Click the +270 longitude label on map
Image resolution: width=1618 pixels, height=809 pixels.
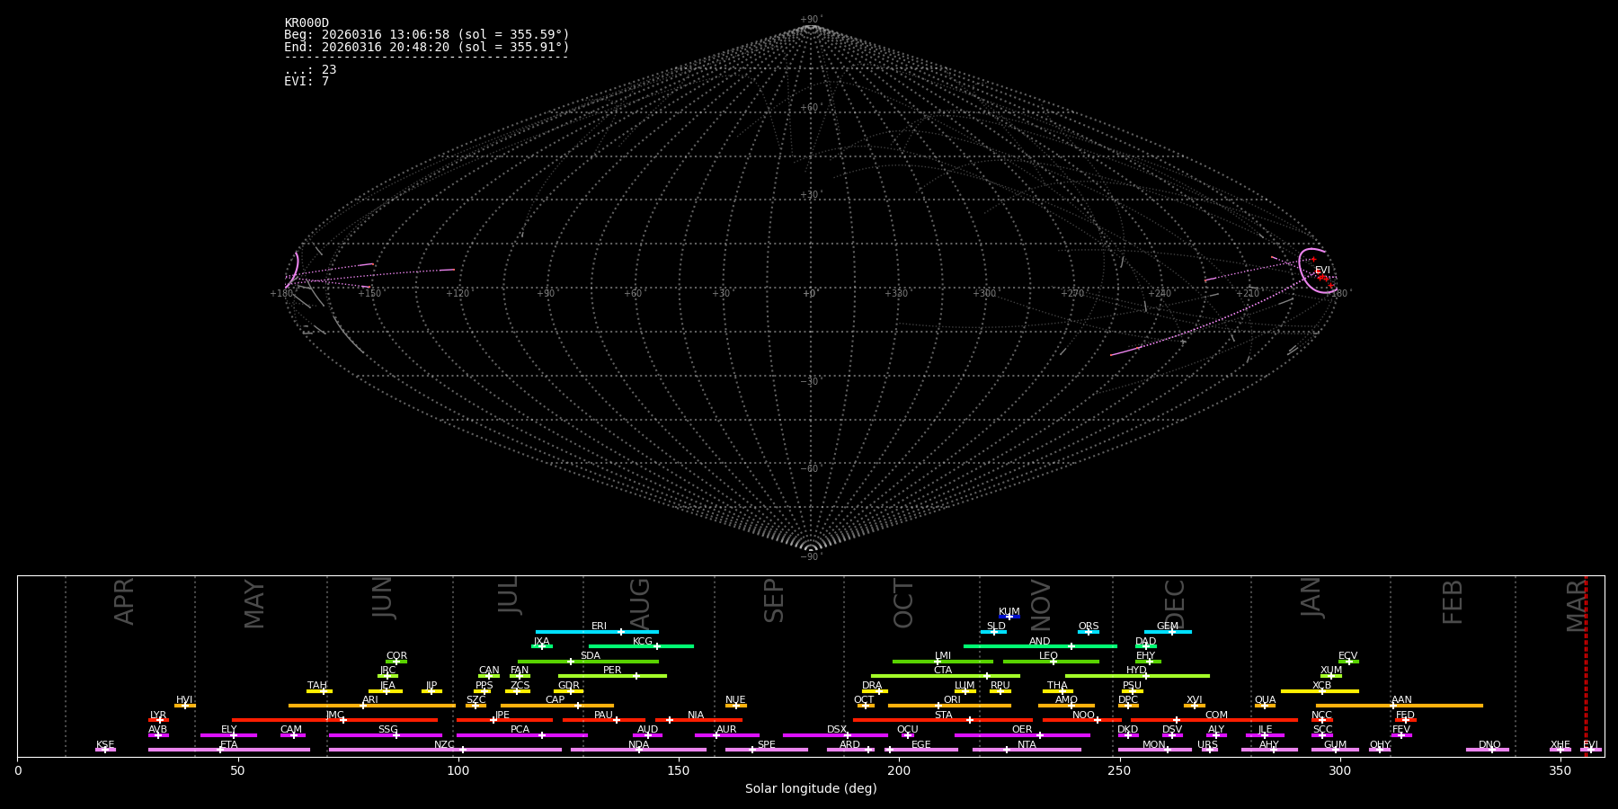click(1071, 294)
